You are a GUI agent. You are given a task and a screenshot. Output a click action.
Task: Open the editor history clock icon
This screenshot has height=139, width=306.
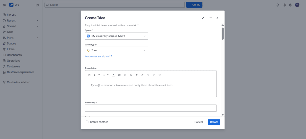pos(160,75)
